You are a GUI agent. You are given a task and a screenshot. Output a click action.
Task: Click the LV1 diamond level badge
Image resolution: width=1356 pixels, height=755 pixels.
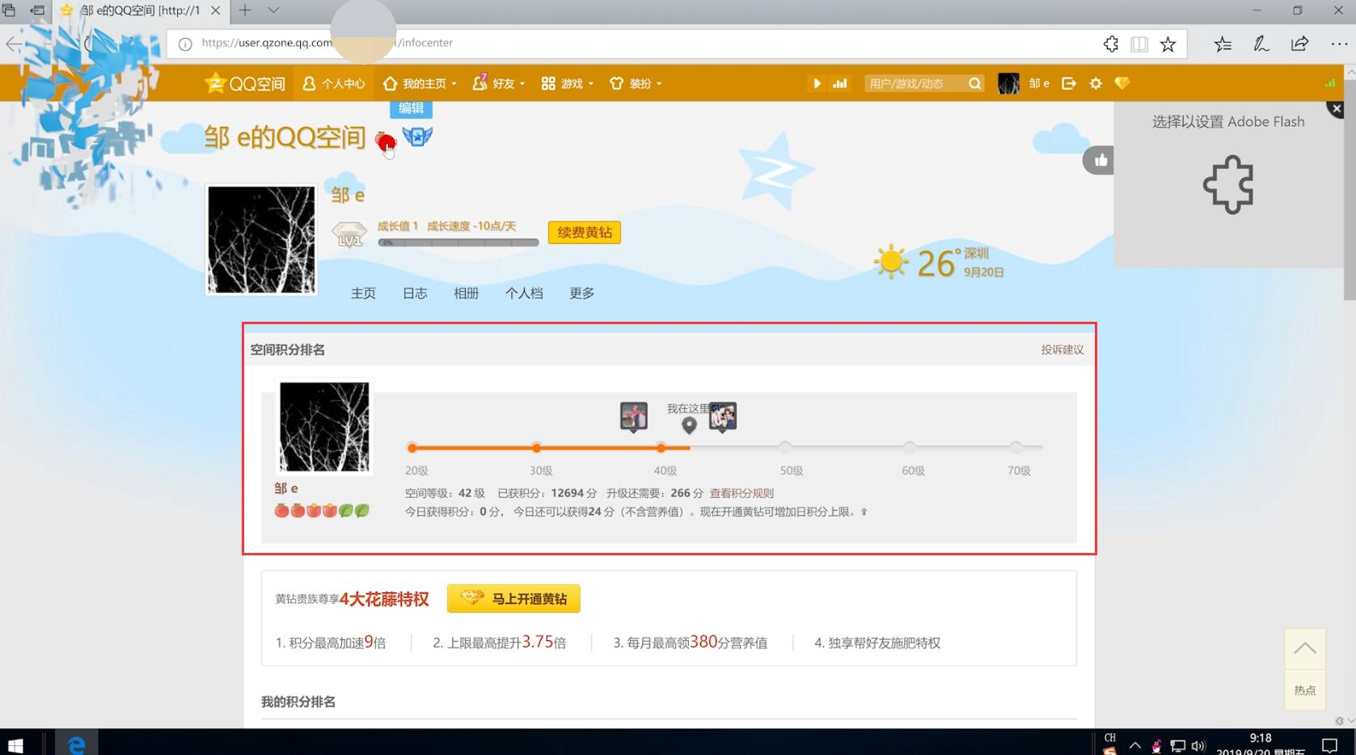(349, 234)
